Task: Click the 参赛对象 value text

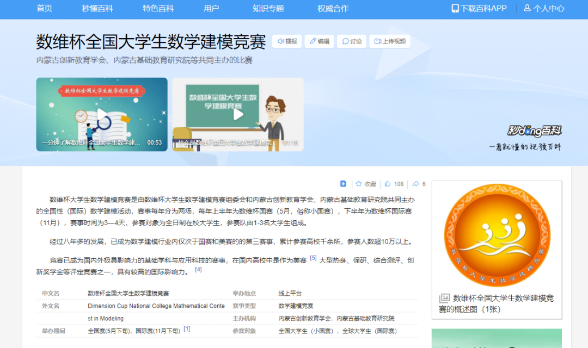Action: point(338,331)
